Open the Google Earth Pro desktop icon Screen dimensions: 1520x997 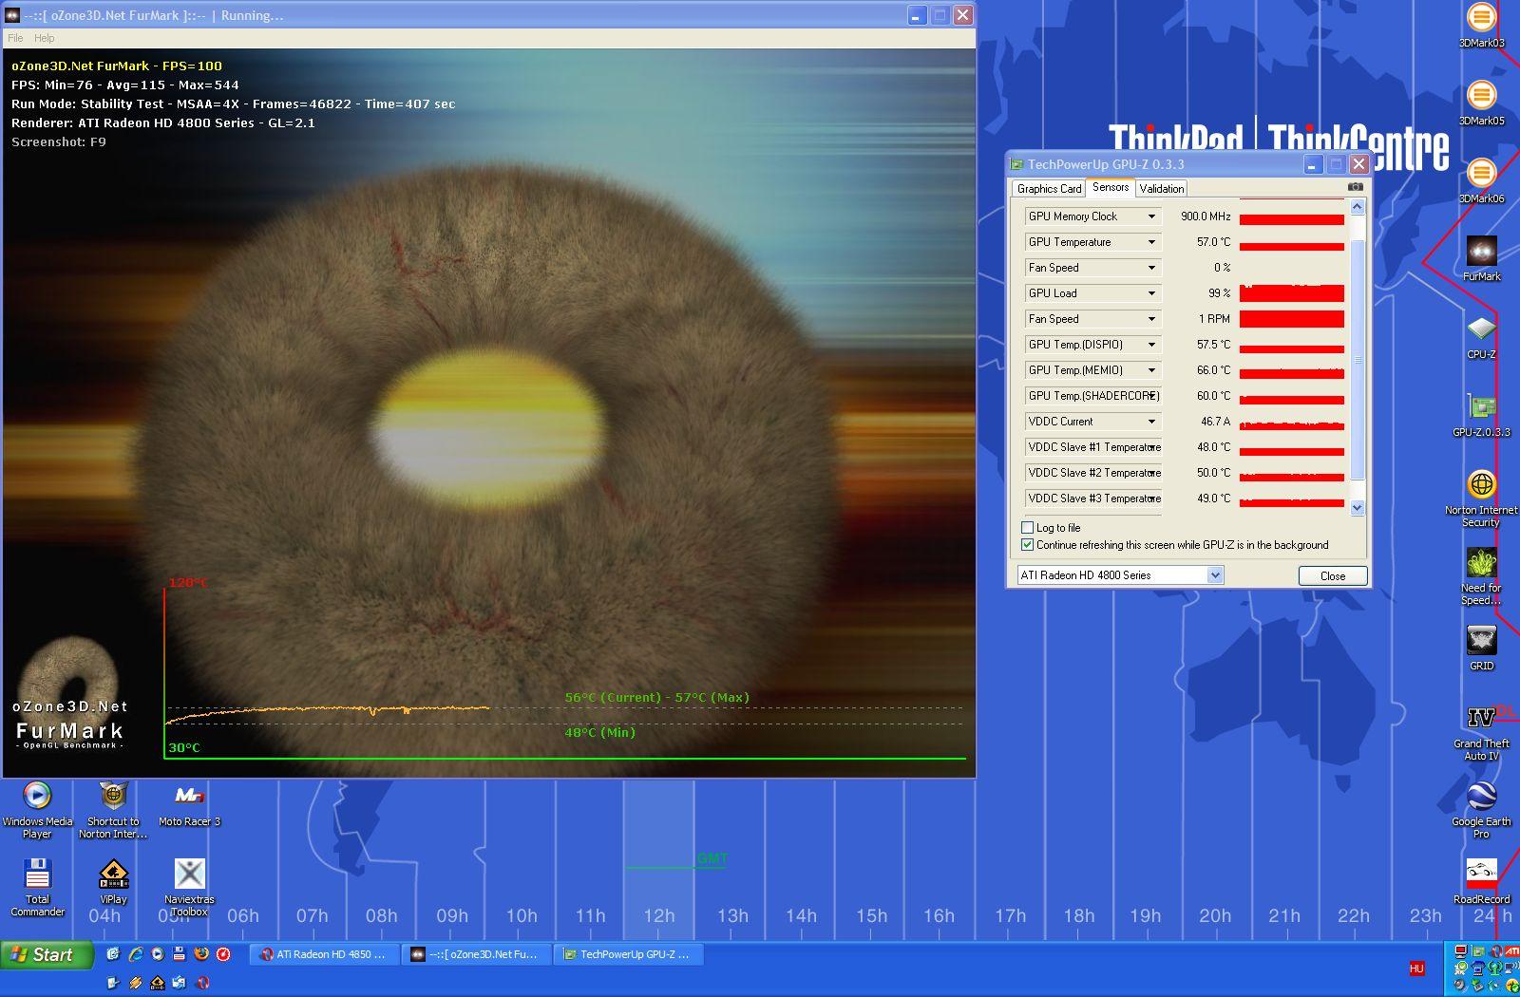coord(1481,810)
